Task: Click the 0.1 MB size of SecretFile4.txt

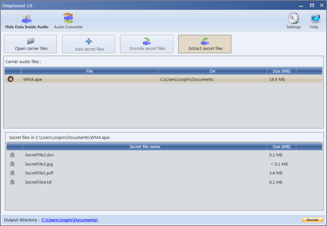Action: coord(276,182)
